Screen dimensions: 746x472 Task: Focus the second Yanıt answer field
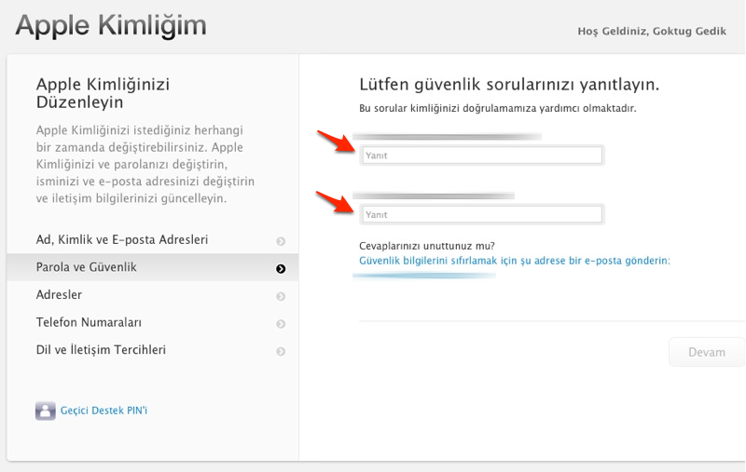tap(481, 214)
